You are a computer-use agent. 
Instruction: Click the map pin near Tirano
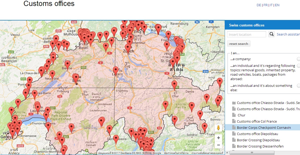click(205, 128)
